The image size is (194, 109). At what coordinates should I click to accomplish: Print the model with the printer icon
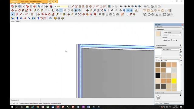[x=47, y=6]
